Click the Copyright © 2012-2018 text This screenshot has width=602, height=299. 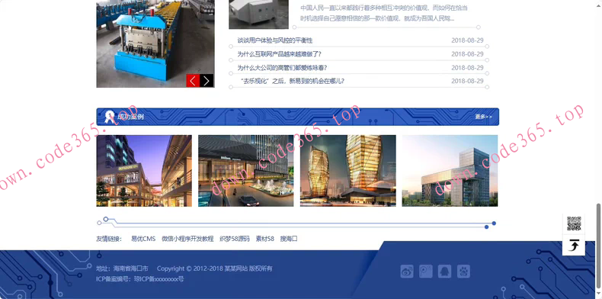215,268
